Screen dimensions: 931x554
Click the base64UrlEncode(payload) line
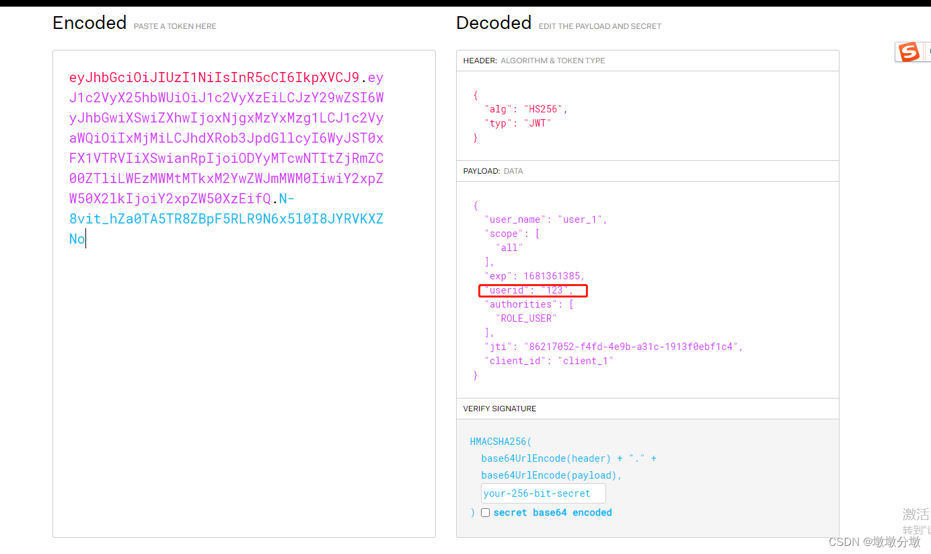(552, 475)
